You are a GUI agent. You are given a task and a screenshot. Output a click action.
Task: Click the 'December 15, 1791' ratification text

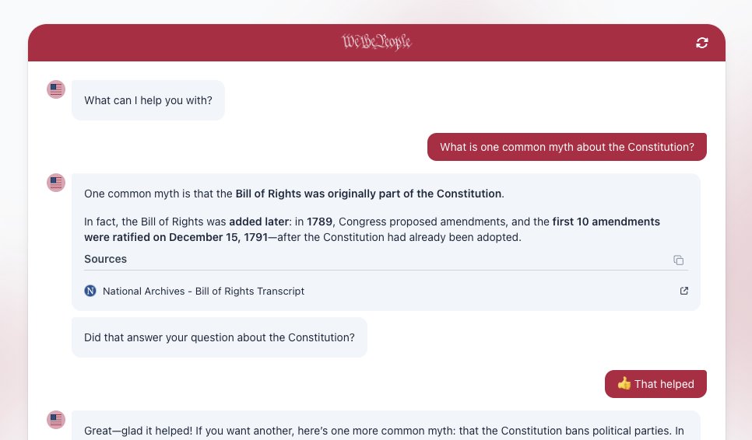coord(218,237)
